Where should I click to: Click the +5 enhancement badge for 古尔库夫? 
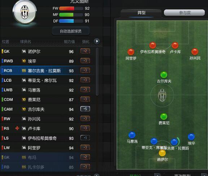pos(85,109)
